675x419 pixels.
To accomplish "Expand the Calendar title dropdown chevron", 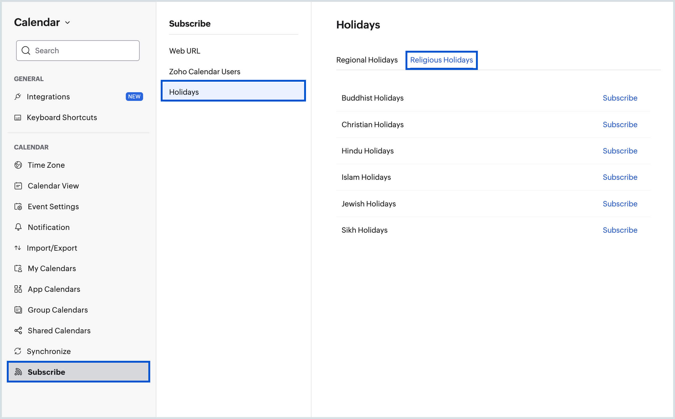I will (68, 23).
